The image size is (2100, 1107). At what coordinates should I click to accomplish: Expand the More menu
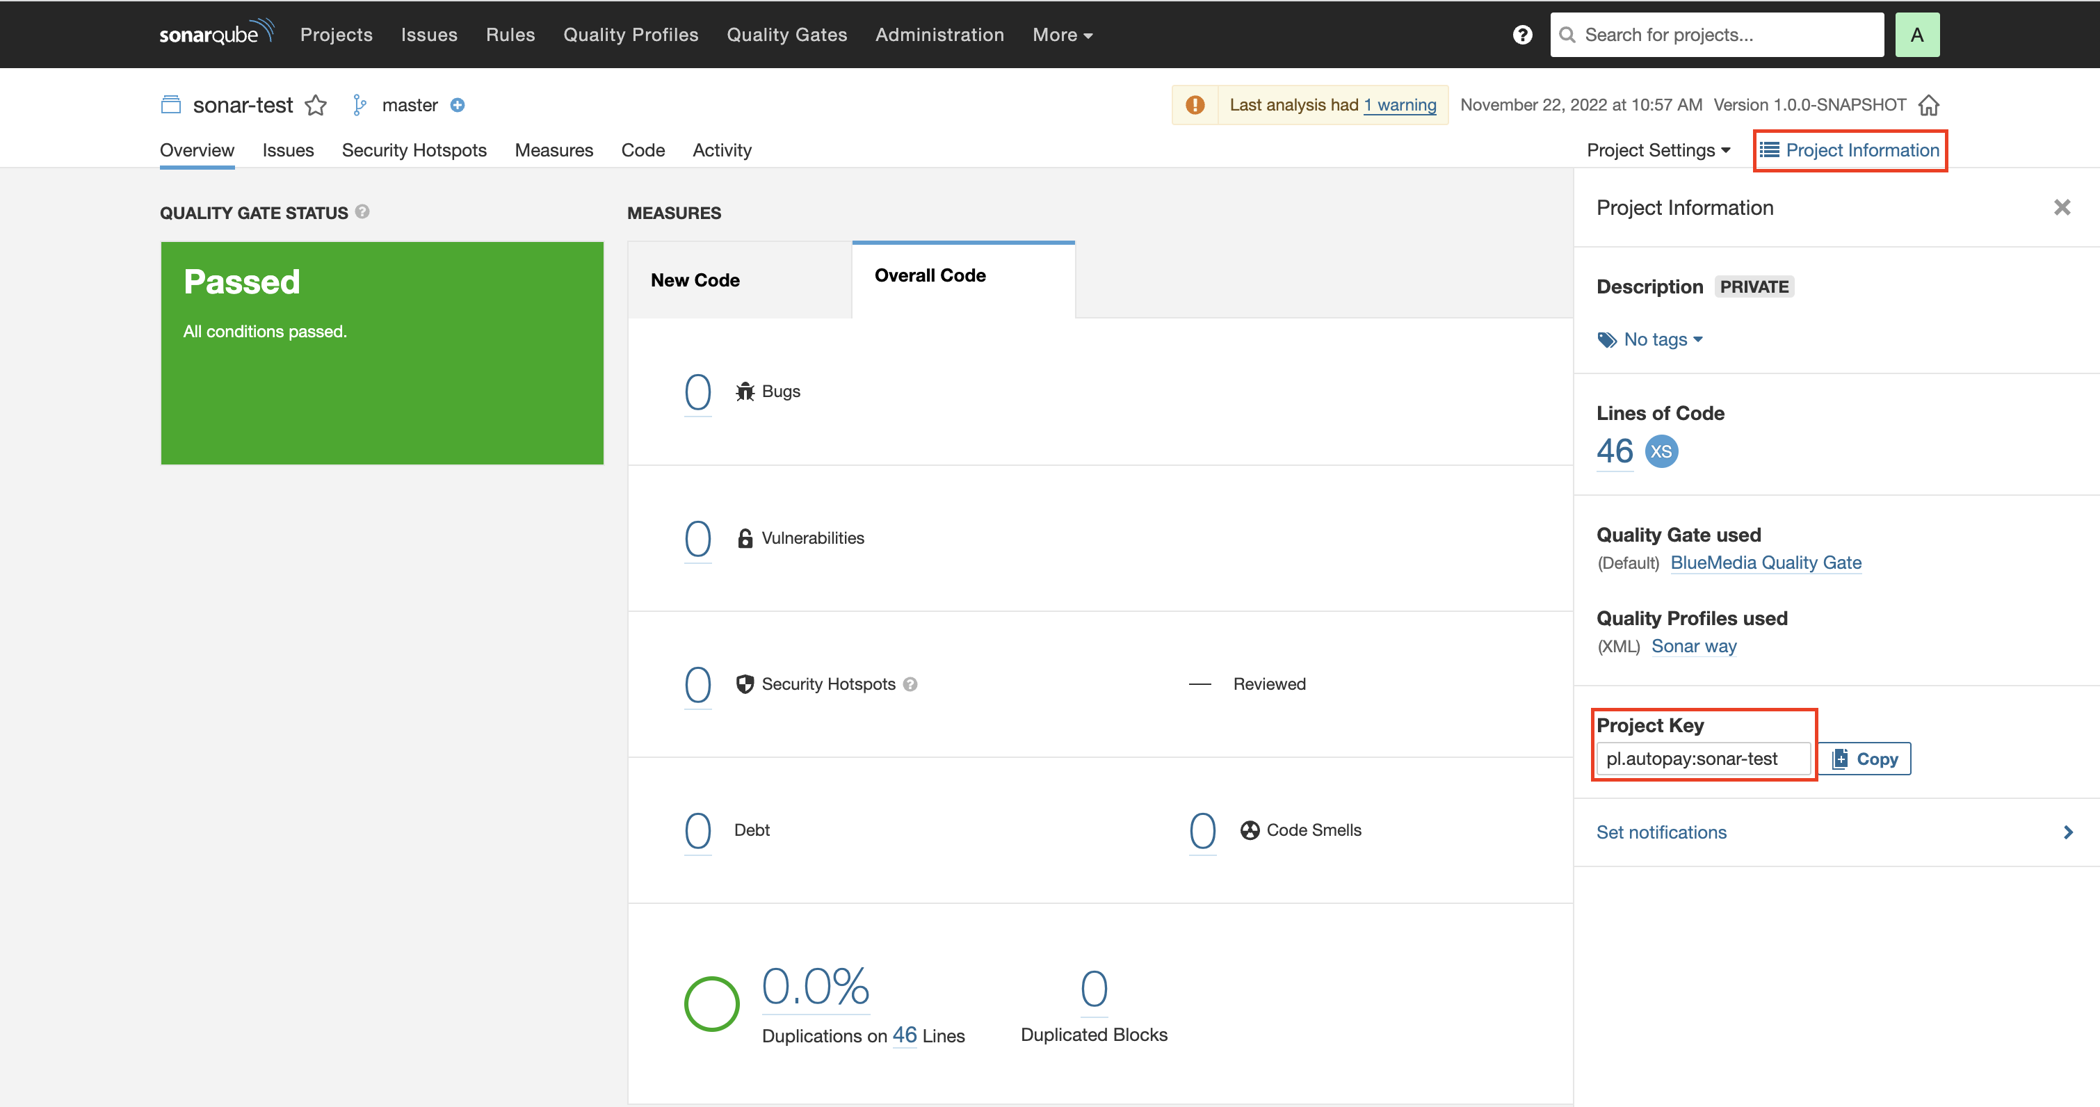[x=1061, y=35]
